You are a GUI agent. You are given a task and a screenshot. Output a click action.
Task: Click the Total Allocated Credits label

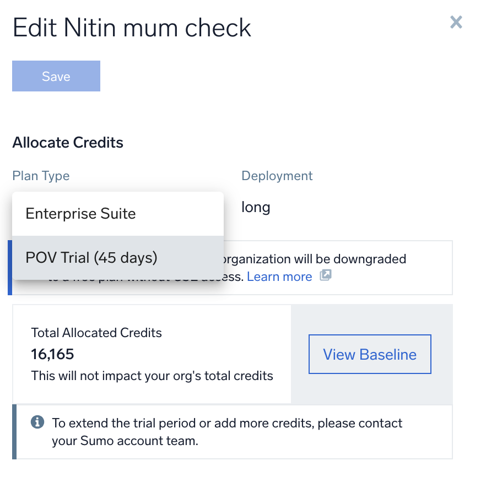pos(96,333)
